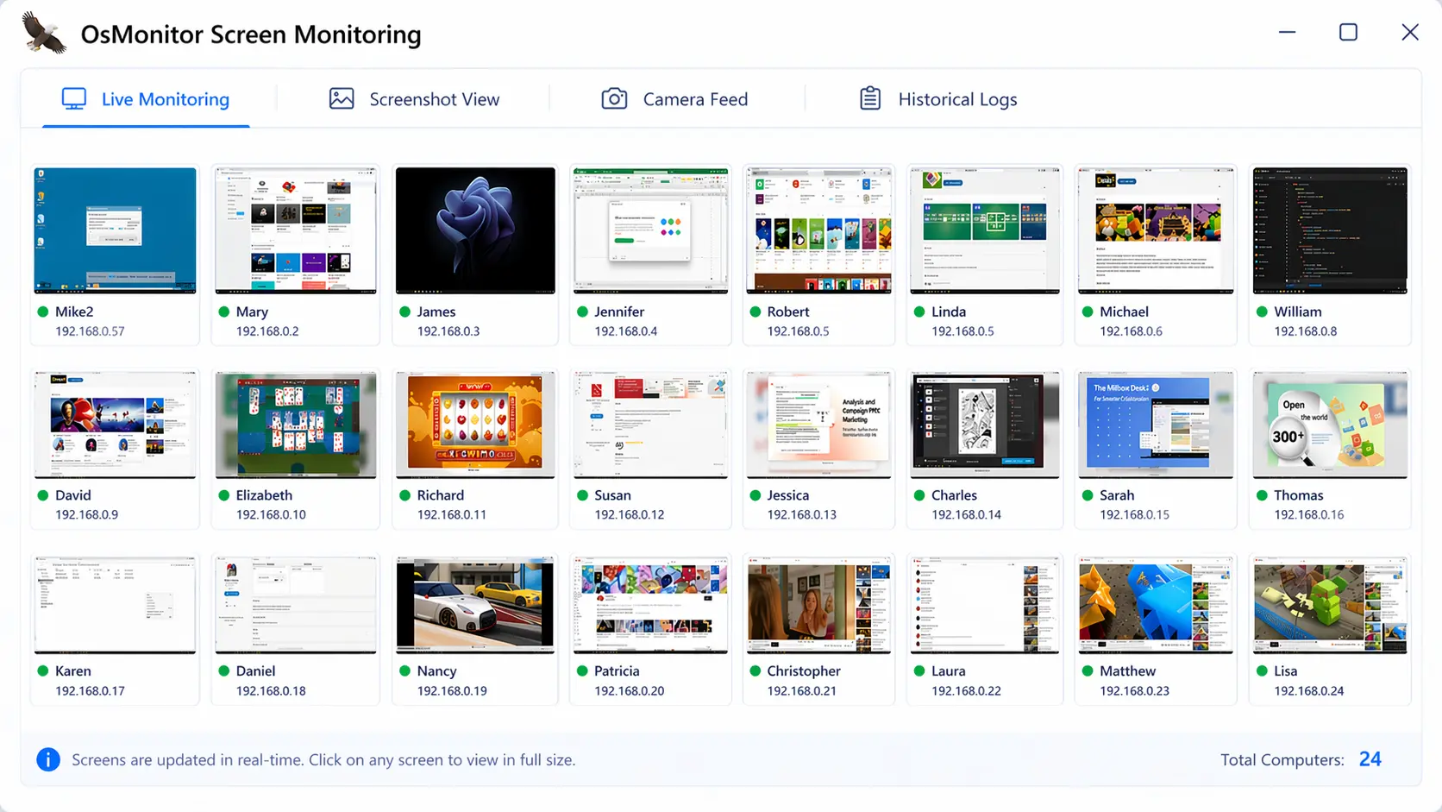This screenshot has width=1442, height=812.
Task: Open the Screenshot View tab
Action: (414, 99)
